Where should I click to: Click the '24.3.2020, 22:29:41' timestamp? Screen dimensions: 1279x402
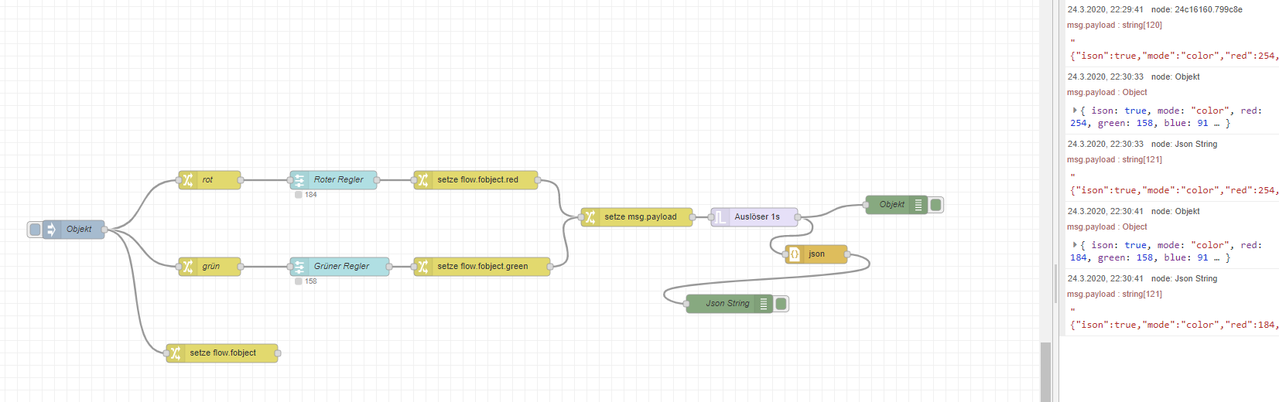click(1105, 10)
